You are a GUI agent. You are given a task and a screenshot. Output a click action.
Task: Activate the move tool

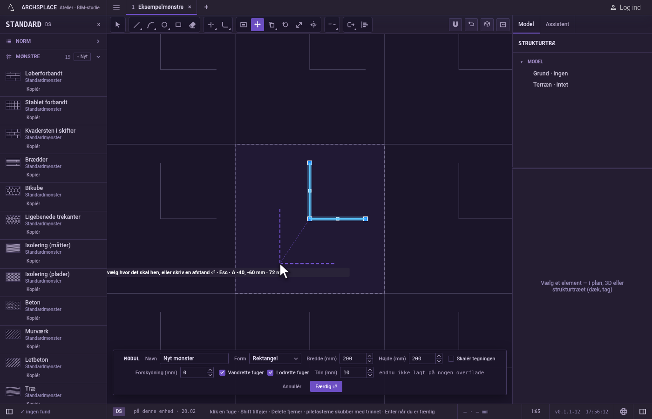pos(258,25)
